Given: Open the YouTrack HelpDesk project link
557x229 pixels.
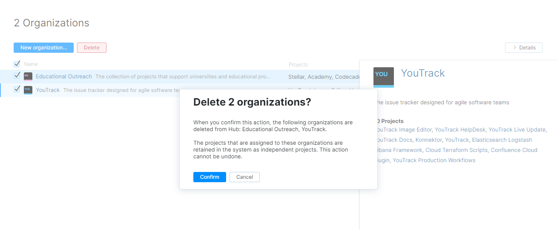Looking at the screenshot, I should [x=460, y=130].
